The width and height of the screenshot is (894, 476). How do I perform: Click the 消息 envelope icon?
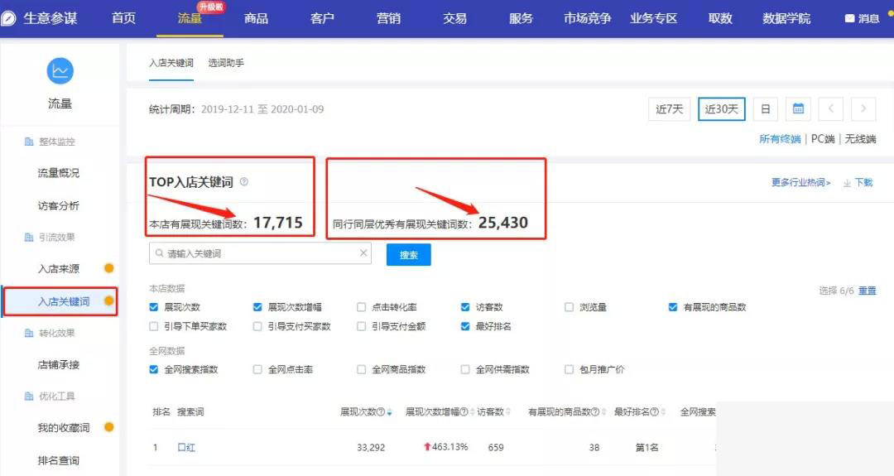click(x=849, y=18)
